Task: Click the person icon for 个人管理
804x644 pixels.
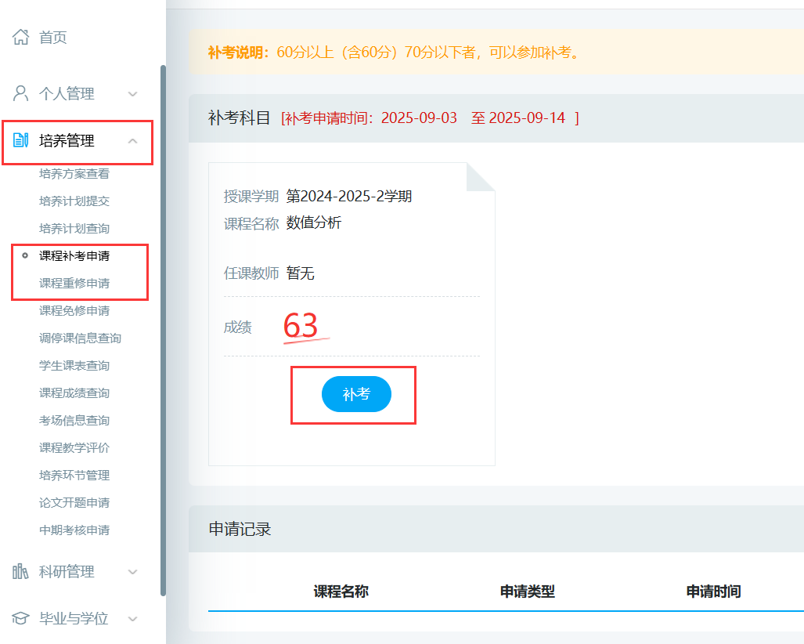Action: [21, 94]
